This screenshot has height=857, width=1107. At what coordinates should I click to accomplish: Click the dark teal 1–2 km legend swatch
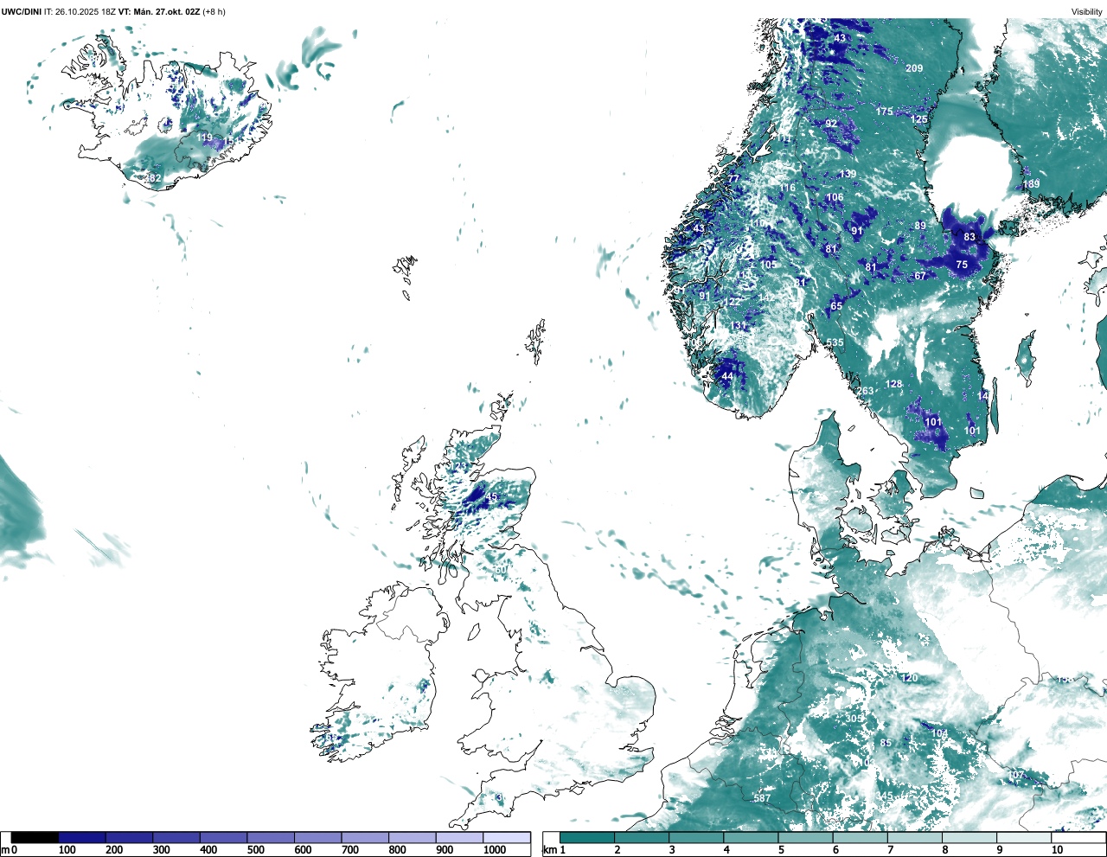[587, 837]
